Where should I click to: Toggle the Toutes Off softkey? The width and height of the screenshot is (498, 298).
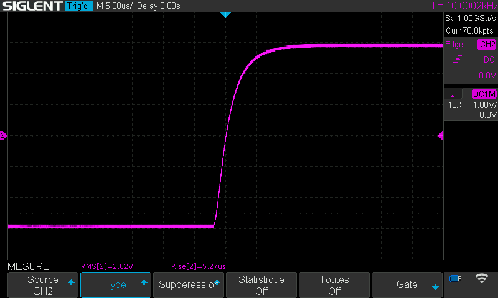pos(334,285)
